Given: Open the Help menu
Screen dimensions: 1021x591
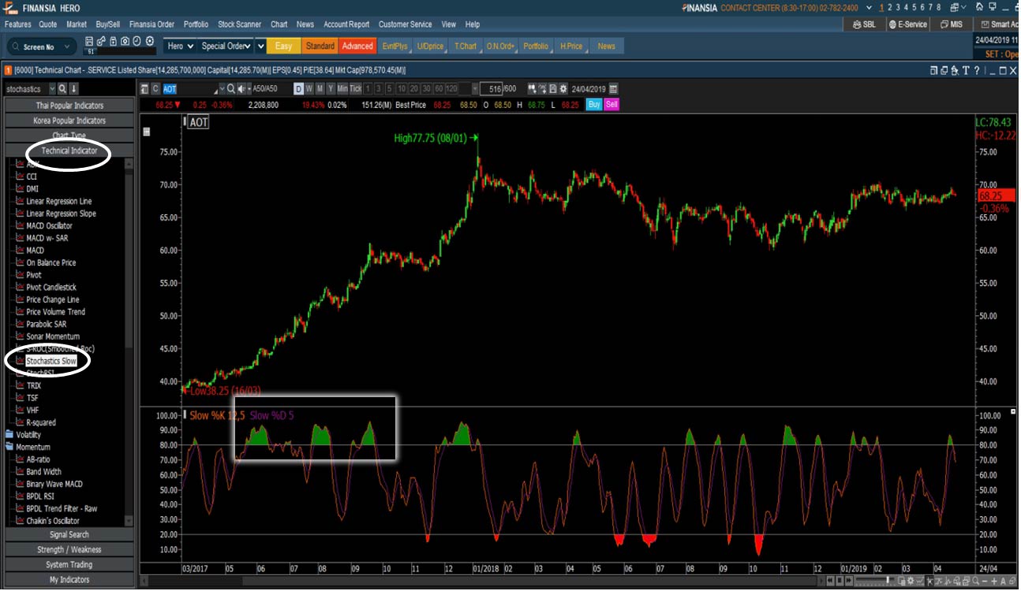Looking at the screenshot, I should click(x=473, y=24).
